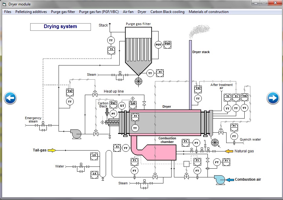Click the FT transmitter on the Quench water line
This screenshot has width=283, height=200.
(x=234, y=136)
